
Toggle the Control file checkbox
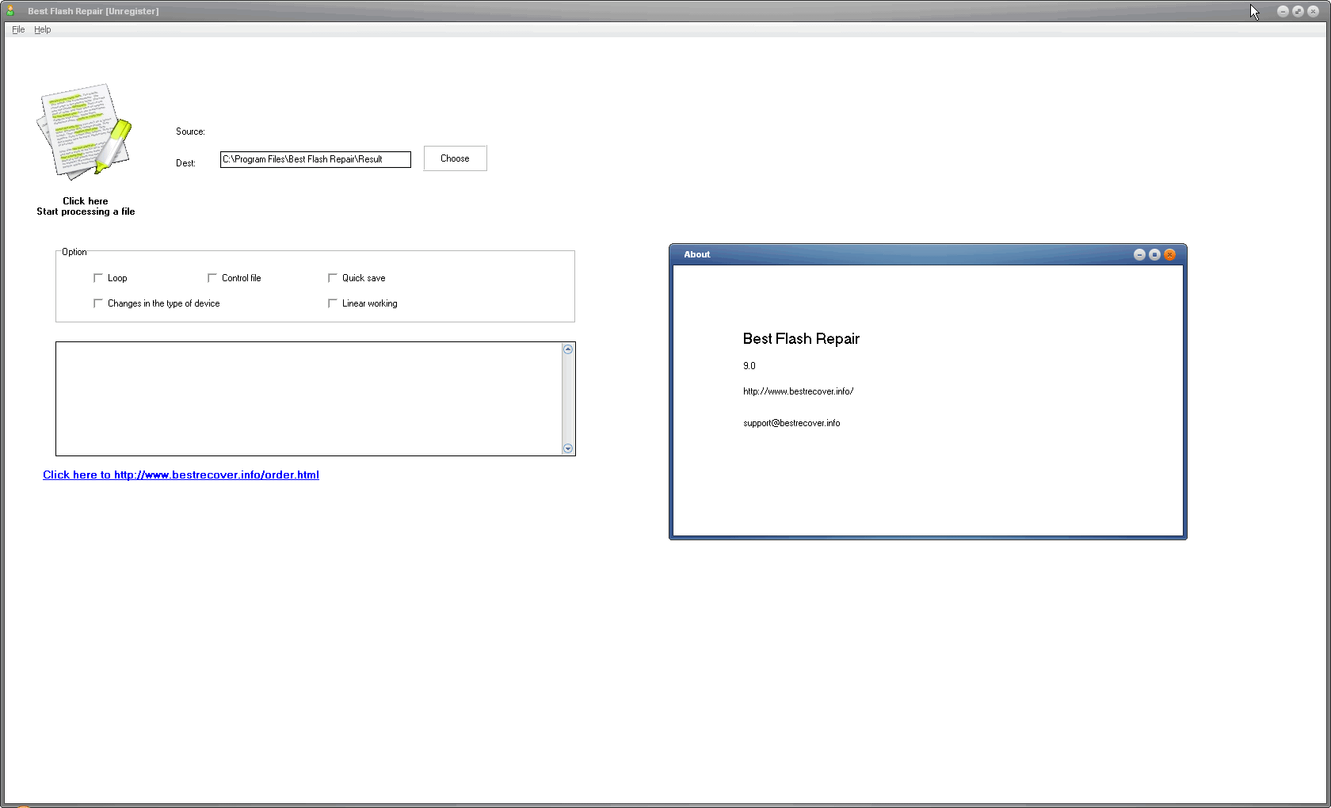point(212,278)
